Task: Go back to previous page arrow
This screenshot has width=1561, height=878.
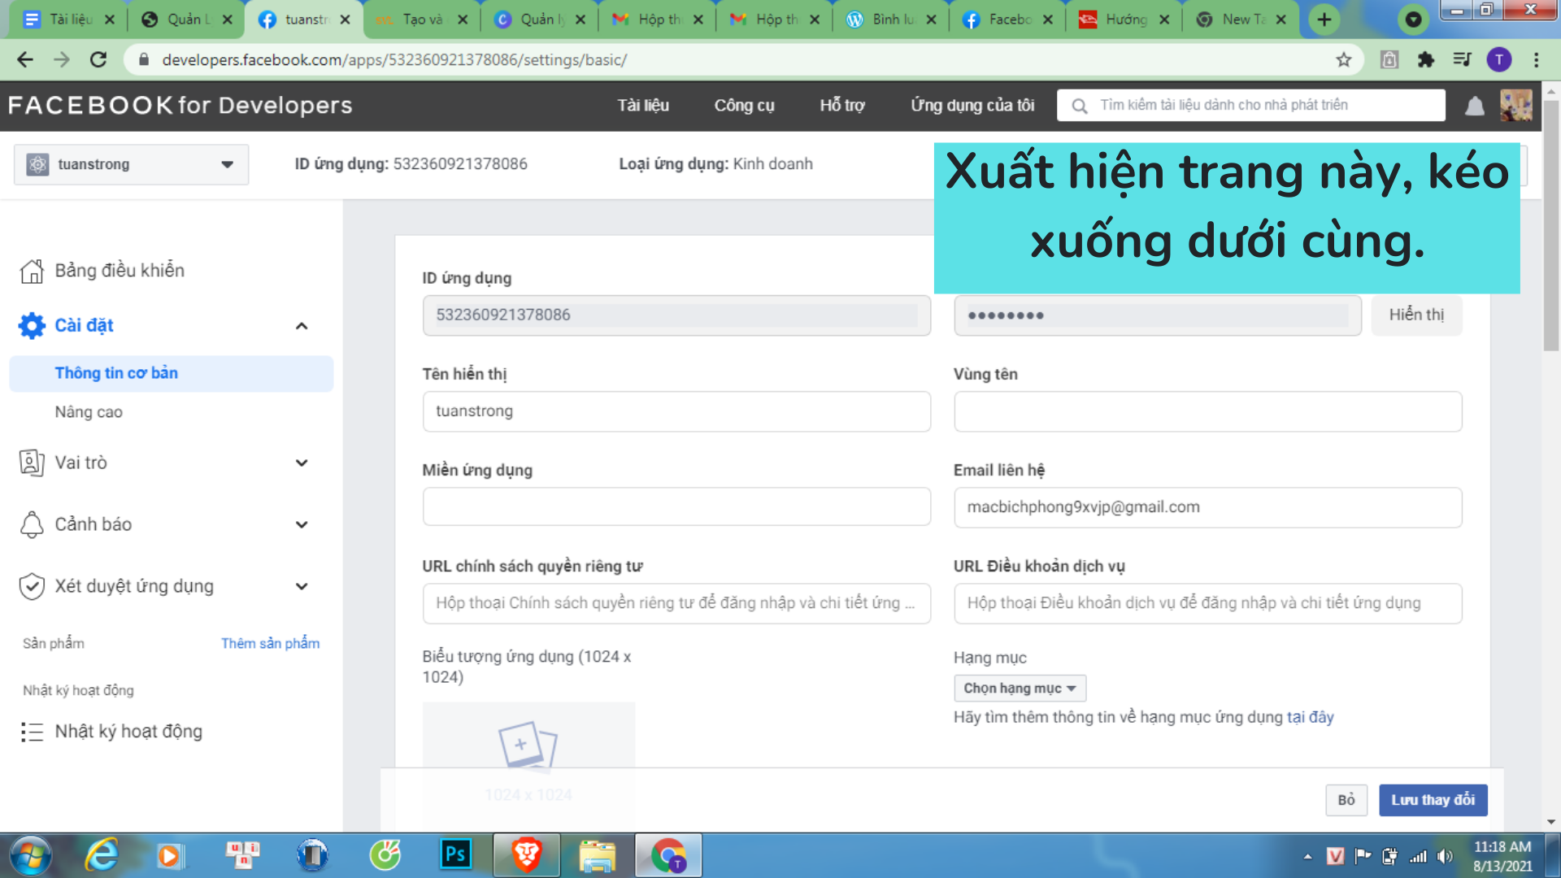Action: point(25,59)
